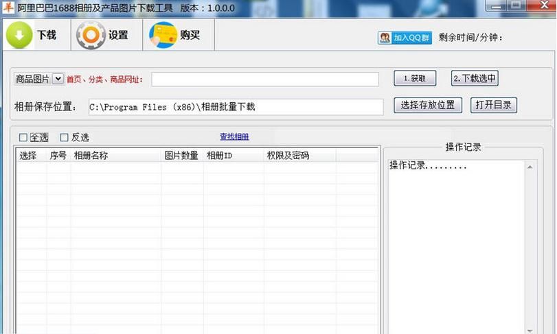Screen dimensions: 557x334
Task: Open settings via the orange gear icon
Action: (x=91, y=35)
